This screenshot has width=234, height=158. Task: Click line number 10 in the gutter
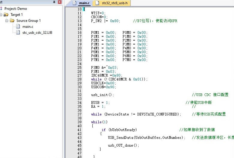coord(79,9)
